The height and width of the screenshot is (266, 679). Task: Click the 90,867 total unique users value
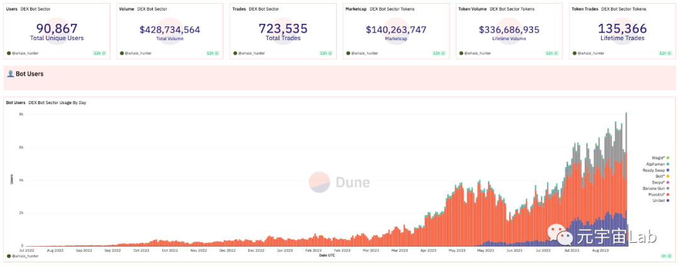tap(57, 28)
